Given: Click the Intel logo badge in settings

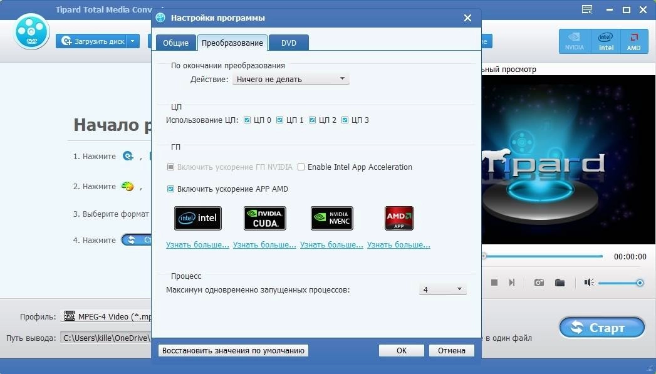Looking at the screenshot, I should pyautogui.click(x=198, y=218).
